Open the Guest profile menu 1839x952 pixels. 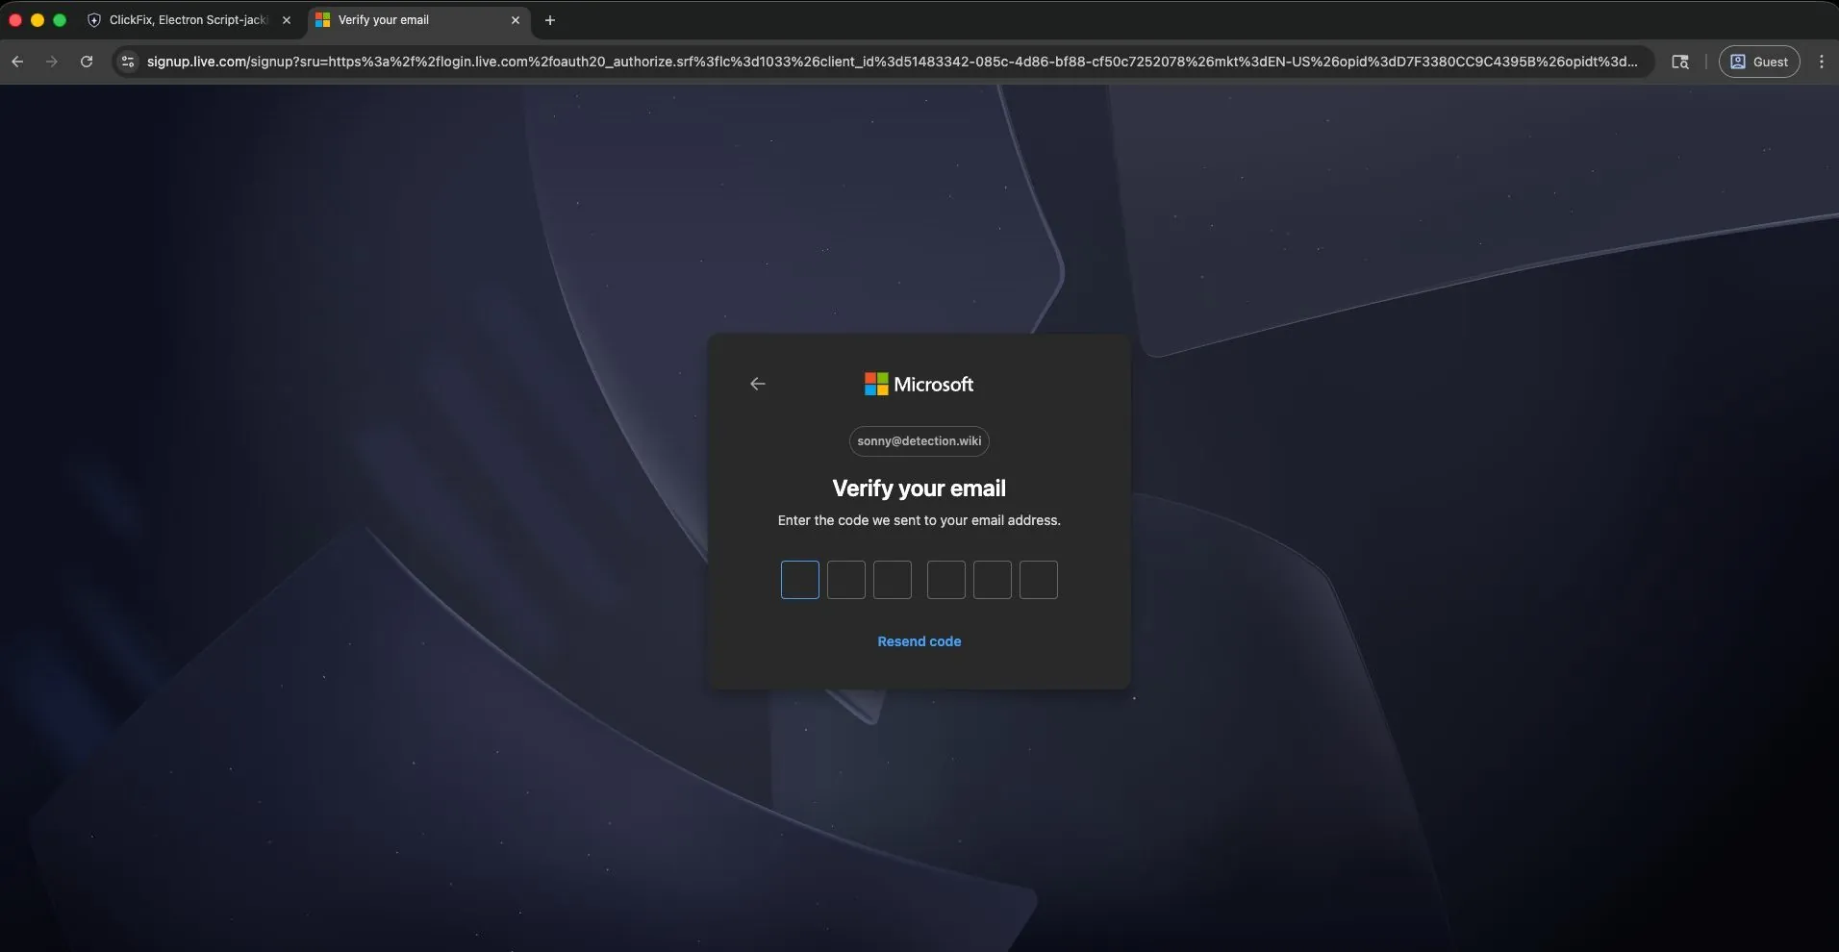(1759, 62)
